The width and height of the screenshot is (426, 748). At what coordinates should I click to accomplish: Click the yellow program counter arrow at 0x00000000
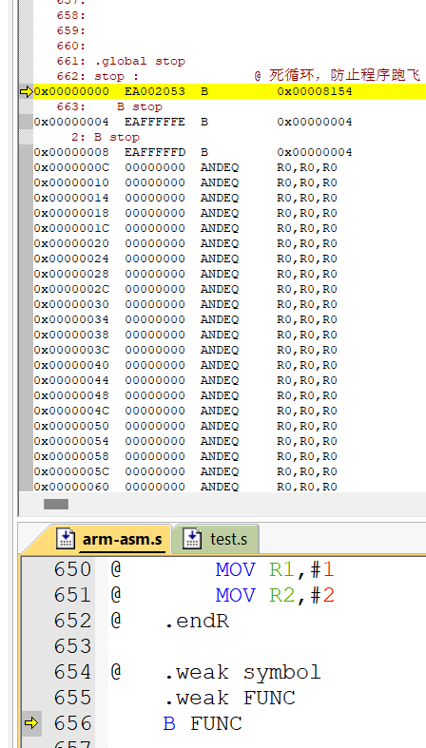27,91
